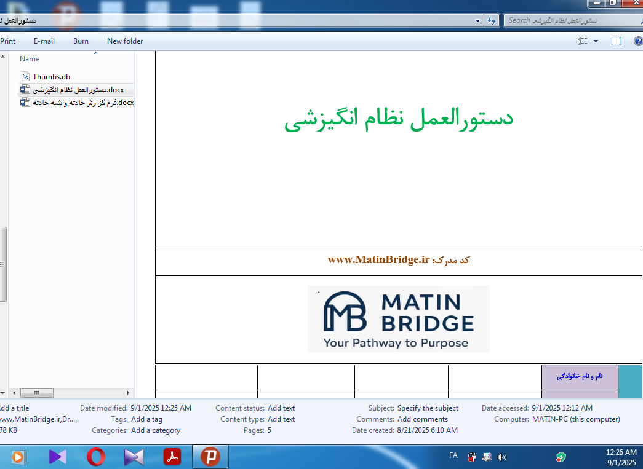Click the Name column header
The image size is (643, 469).
click(x=30, y=59)
